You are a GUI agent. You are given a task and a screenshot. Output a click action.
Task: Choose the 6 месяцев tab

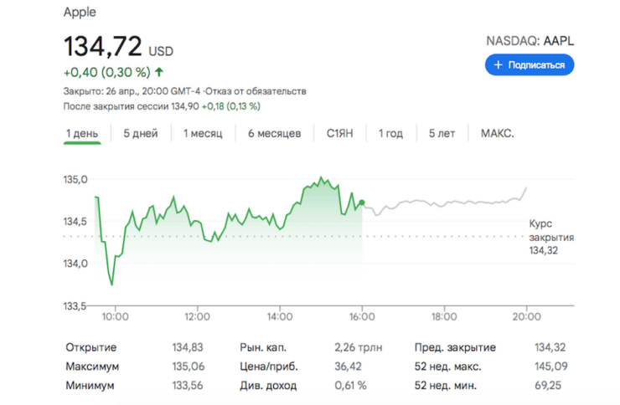[x=275, y=133]
